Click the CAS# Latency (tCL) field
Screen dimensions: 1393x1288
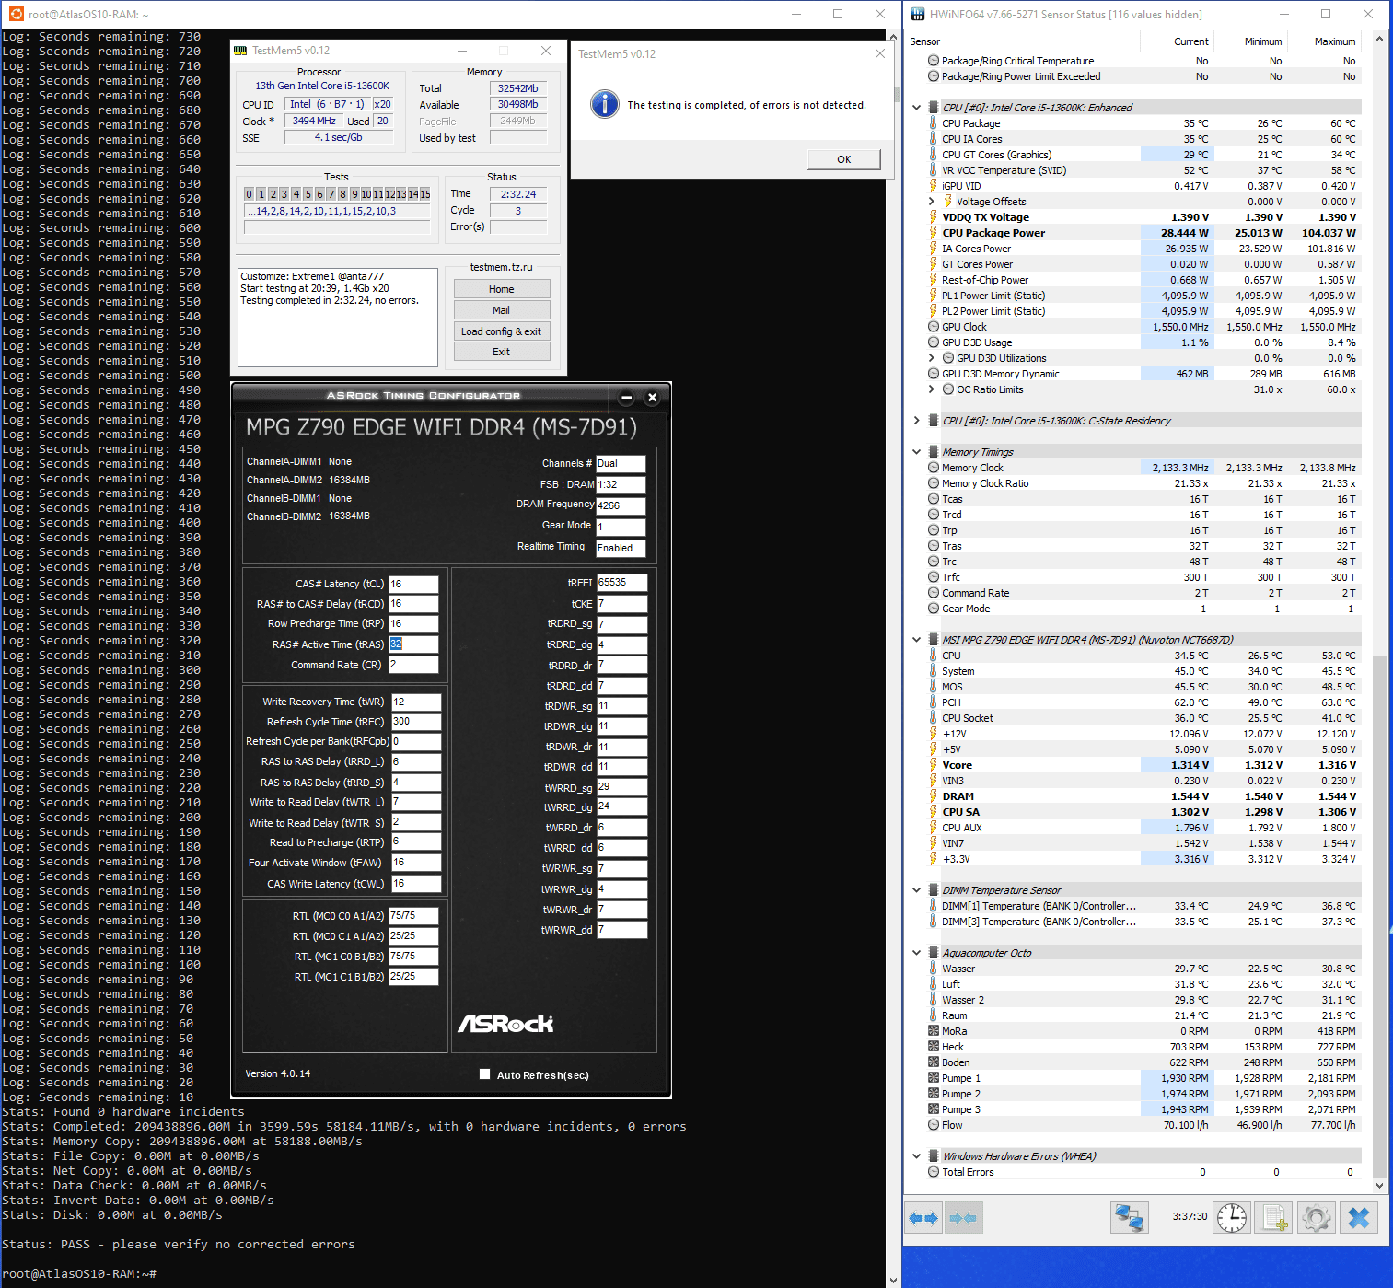413,584
